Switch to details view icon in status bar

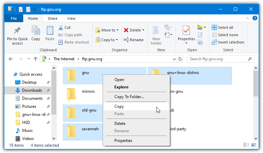(x=246, y=145)
